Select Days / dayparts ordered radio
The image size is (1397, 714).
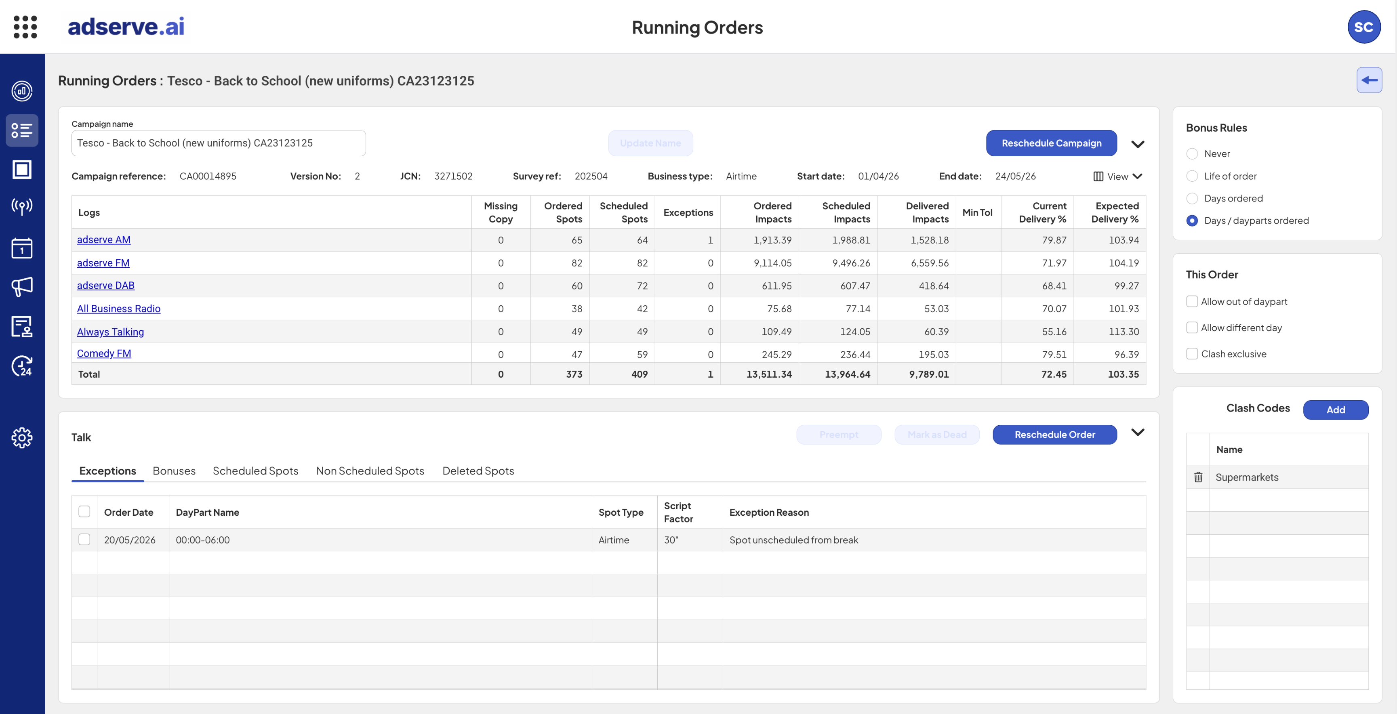click(x=1191, y=220)
